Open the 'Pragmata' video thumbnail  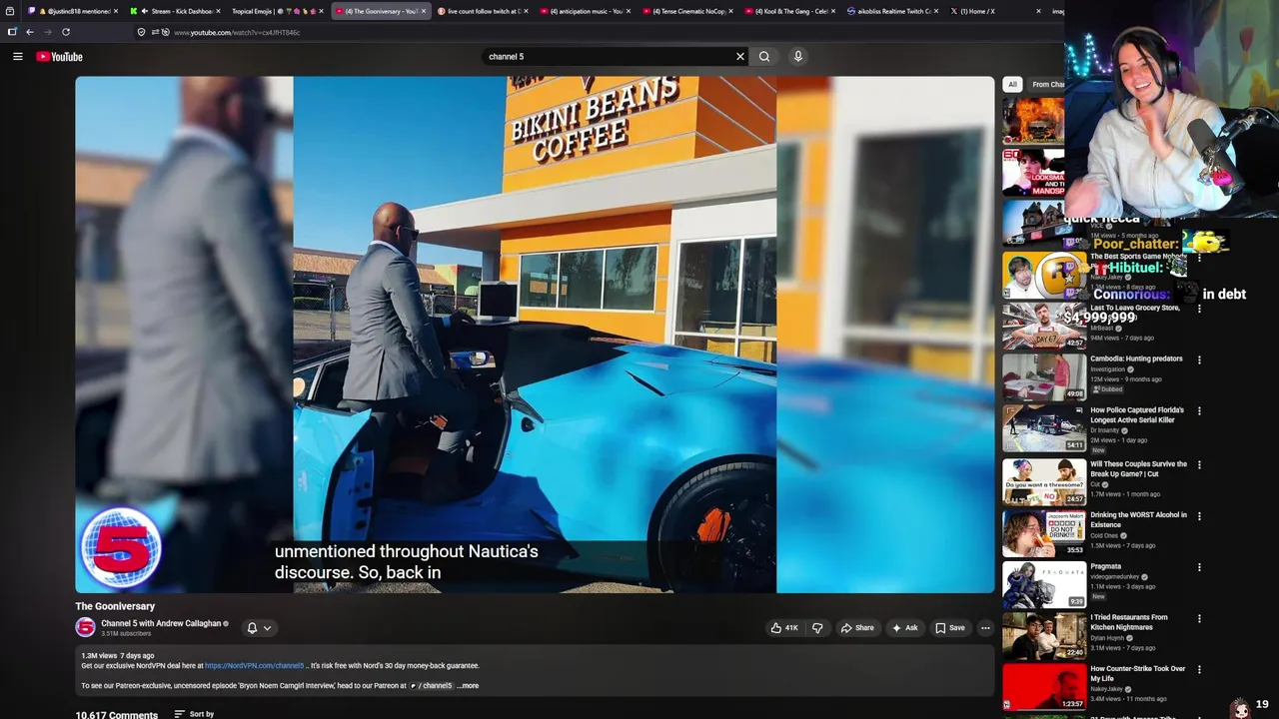pyautogui.click(x=1044, y=584)
